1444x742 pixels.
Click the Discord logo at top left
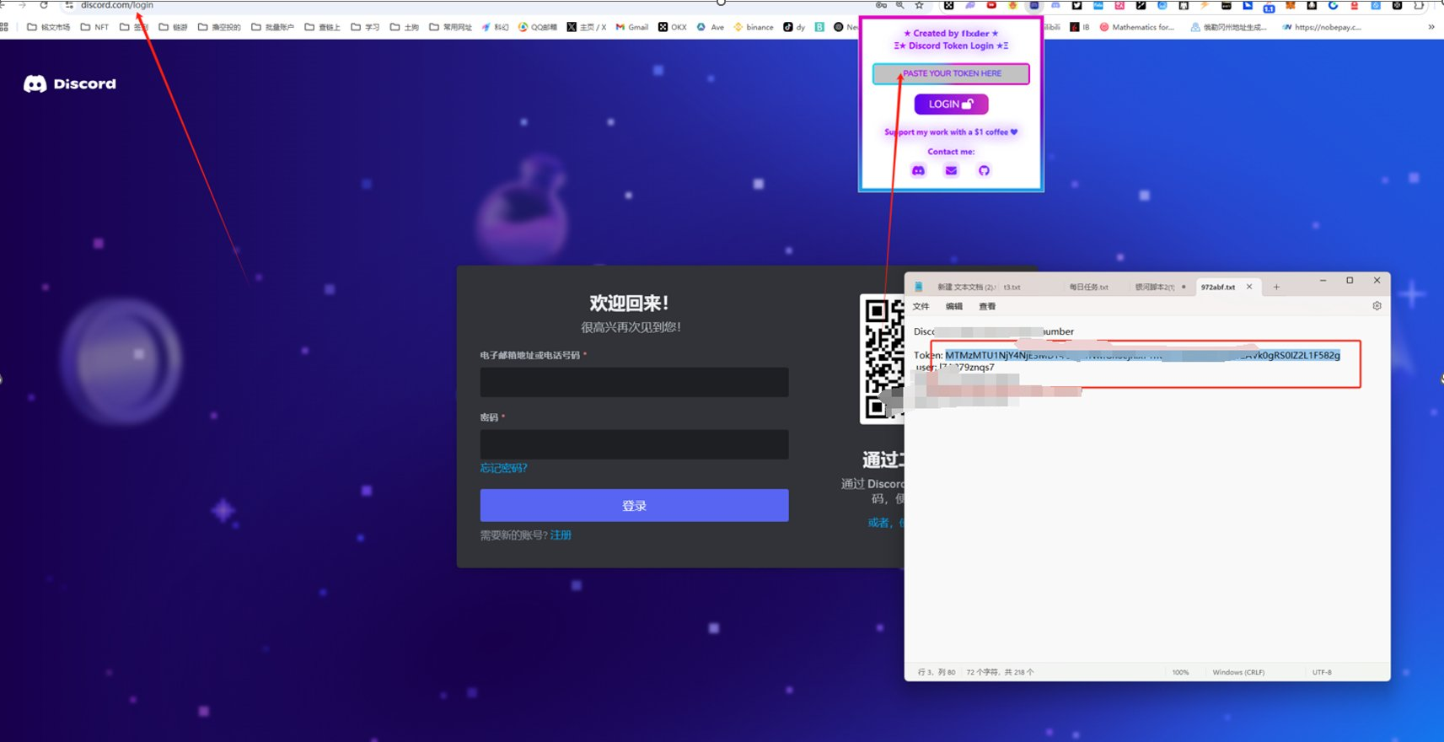click(x=70, y=83)
